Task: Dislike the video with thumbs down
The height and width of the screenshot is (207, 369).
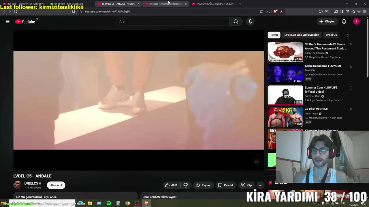Action: (186, 185)
